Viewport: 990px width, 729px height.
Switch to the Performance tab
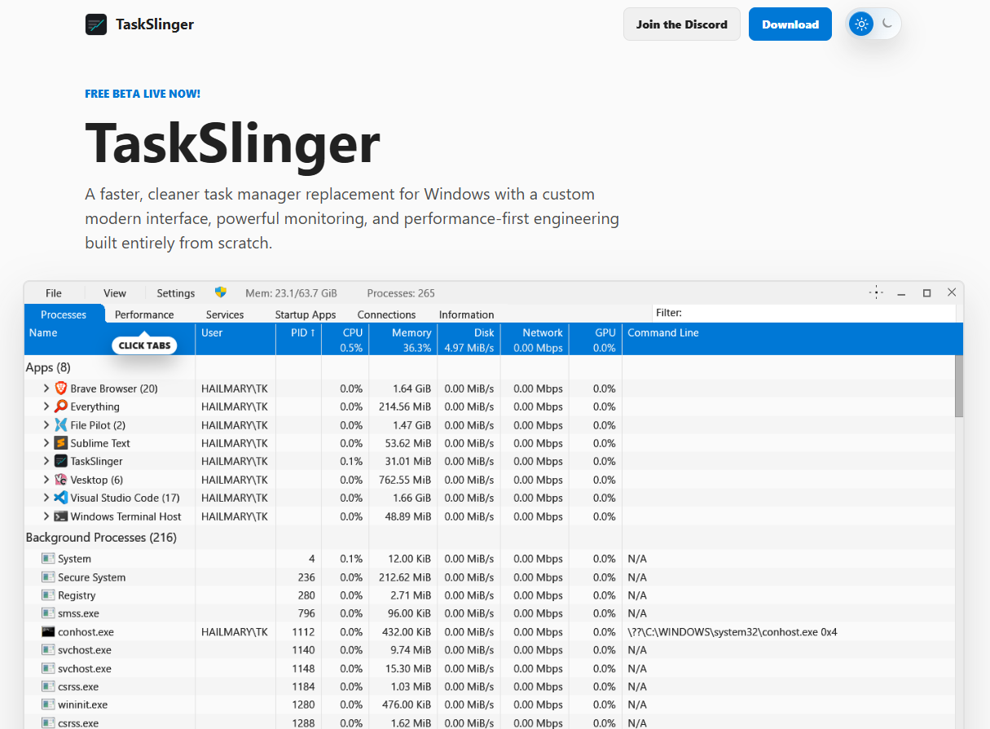click(x=144, y=314)
